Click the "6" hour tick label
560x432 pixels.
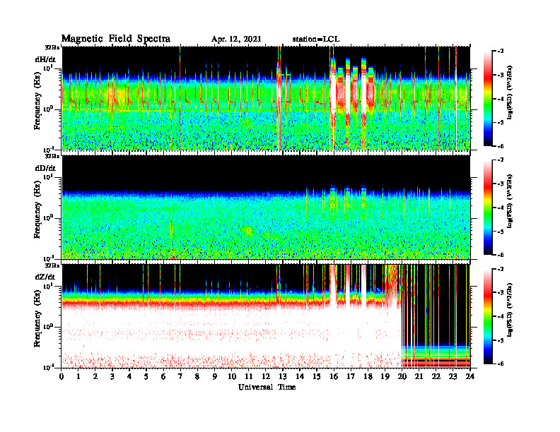click(x=163, y=376)
